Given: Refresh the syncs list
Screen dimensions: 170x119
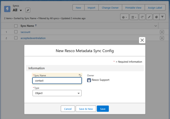Looking at the screenshot, I should click(x=142, y=17).
